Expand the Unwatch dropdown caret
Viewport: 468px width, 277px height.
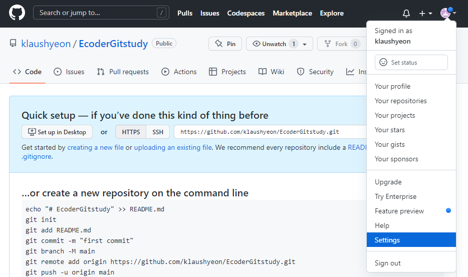(305, 44)
